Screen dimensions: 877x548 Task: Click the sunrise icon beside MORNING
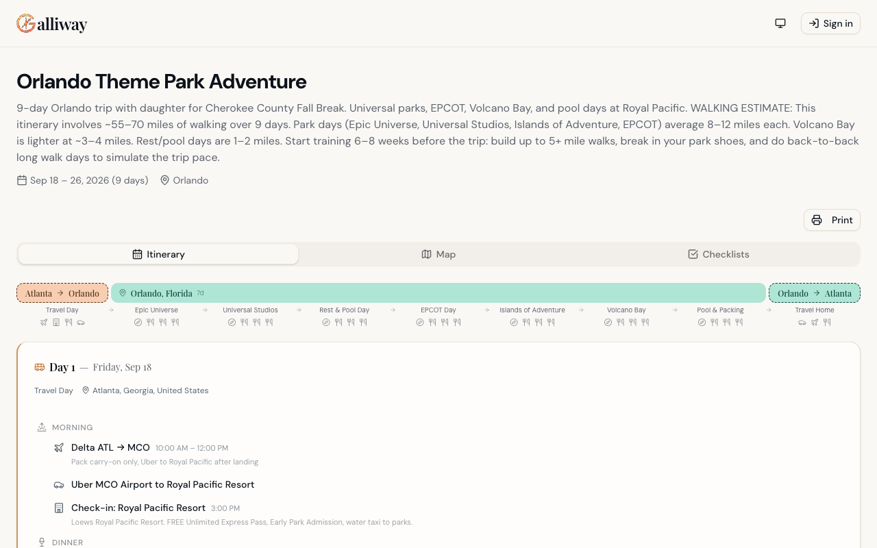point(42,427)
